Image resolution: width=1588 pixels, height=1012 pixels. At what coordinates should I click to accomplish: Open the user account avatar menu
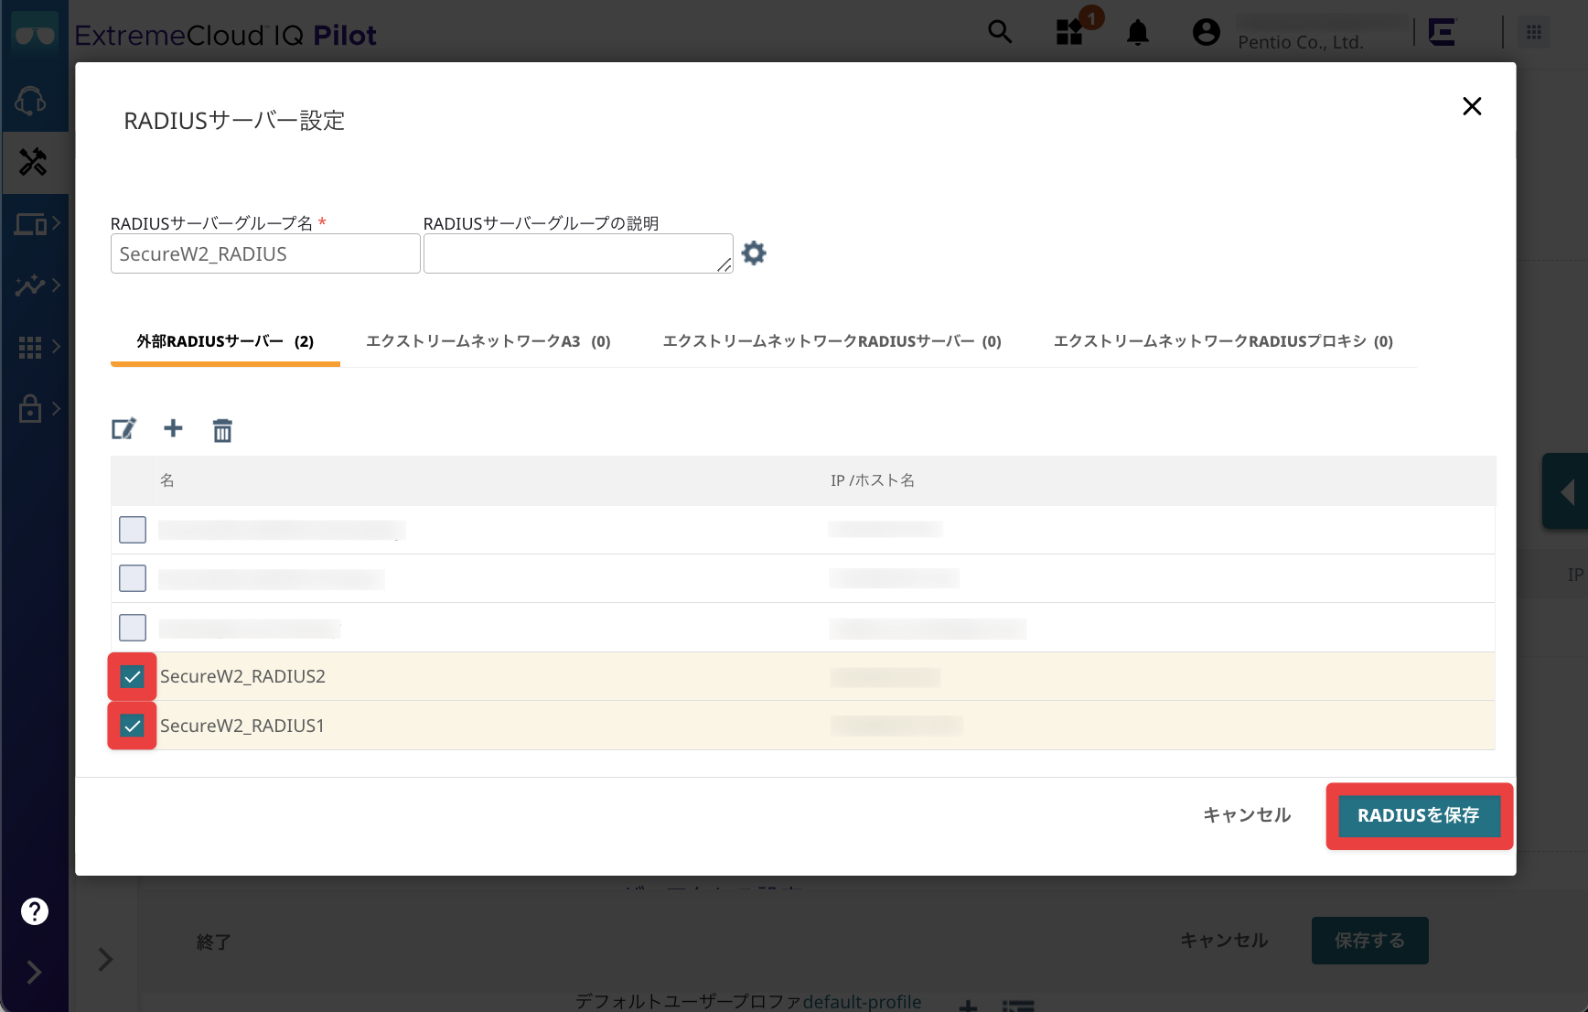pos(1207,32)
